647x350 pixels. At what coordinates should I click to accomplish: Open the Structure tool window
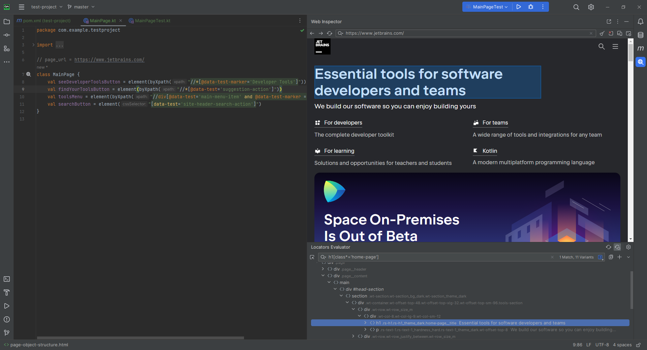[7, 48]
